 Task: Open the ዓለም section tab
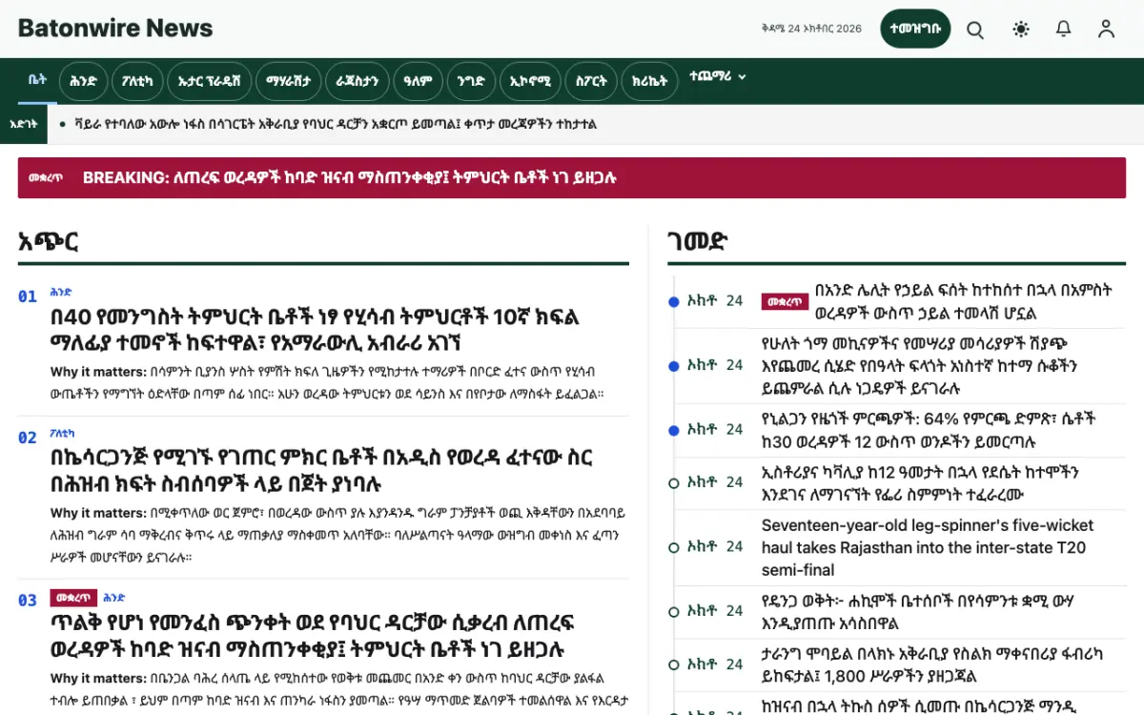tap(418, 81)
